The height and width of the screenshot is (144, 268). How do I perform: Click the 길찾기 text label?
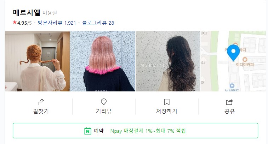(41, 111)
